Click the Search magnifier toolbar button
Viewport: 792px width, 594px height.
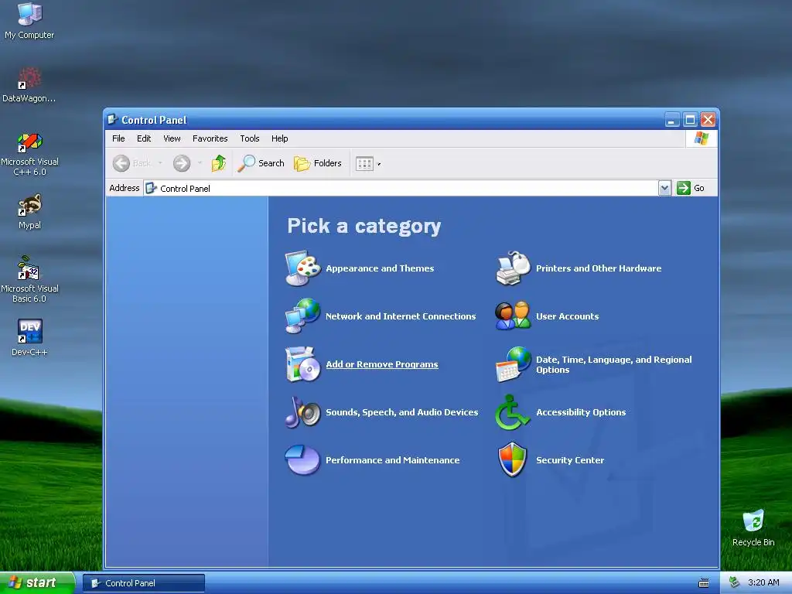point(261,163)
